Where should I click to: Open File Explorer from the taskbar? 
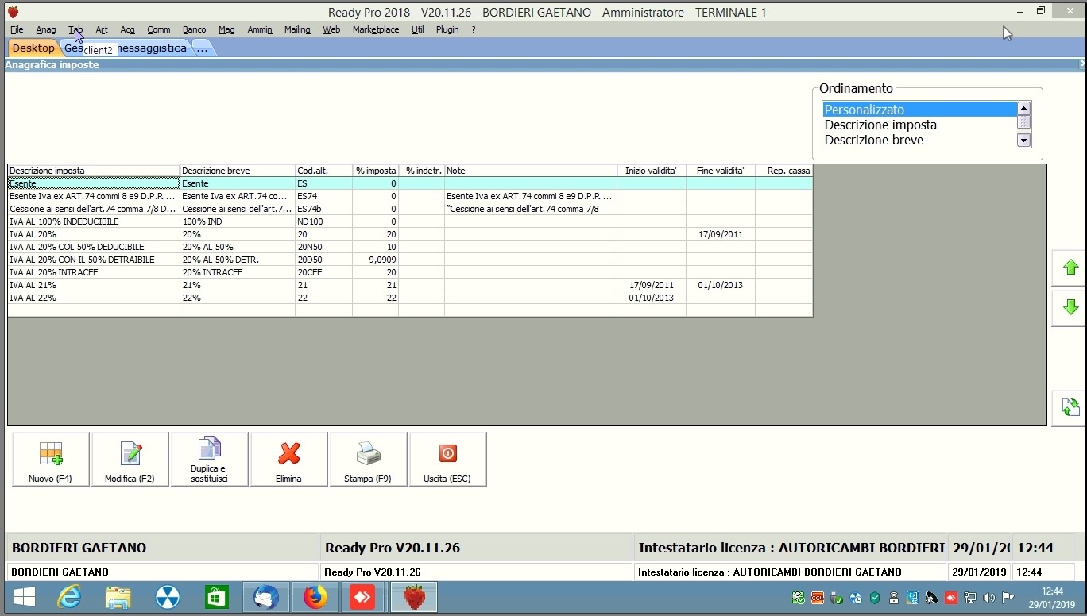tap(118, 598)
